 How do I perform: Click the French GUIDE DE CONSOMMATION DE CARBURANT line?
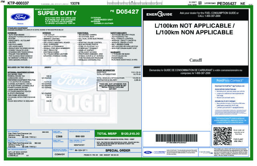[x=196, y=71]
